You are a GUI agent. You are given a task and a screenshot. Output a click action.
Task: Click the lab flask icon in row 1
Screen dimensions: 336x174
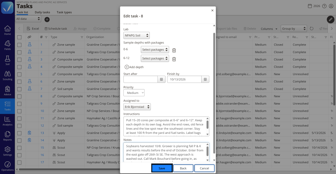[29, 45]
